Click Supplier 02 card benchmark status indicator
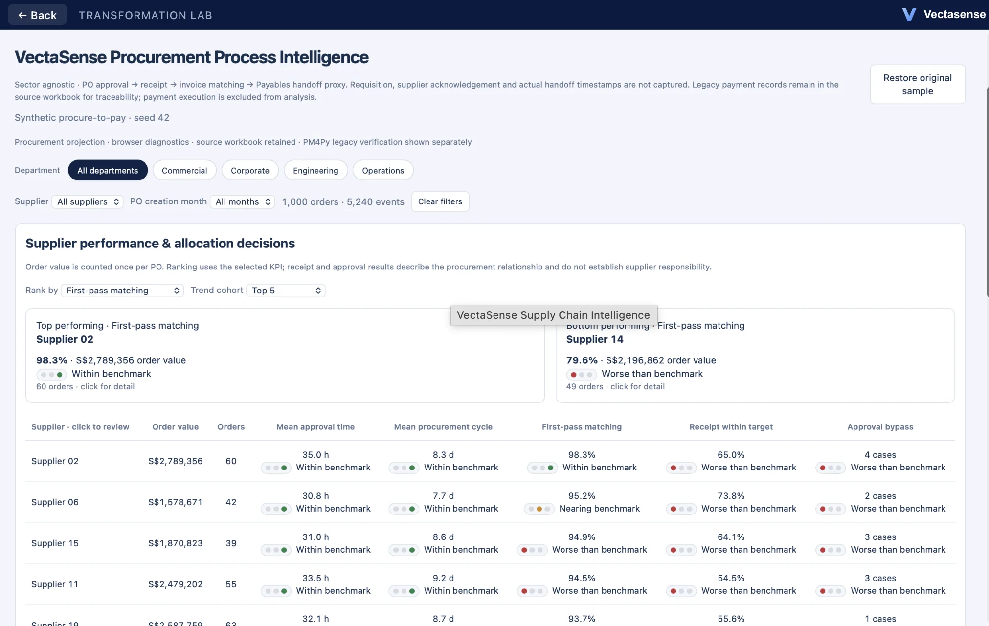This screenshot has height=626, width=989. coord(51,375)
